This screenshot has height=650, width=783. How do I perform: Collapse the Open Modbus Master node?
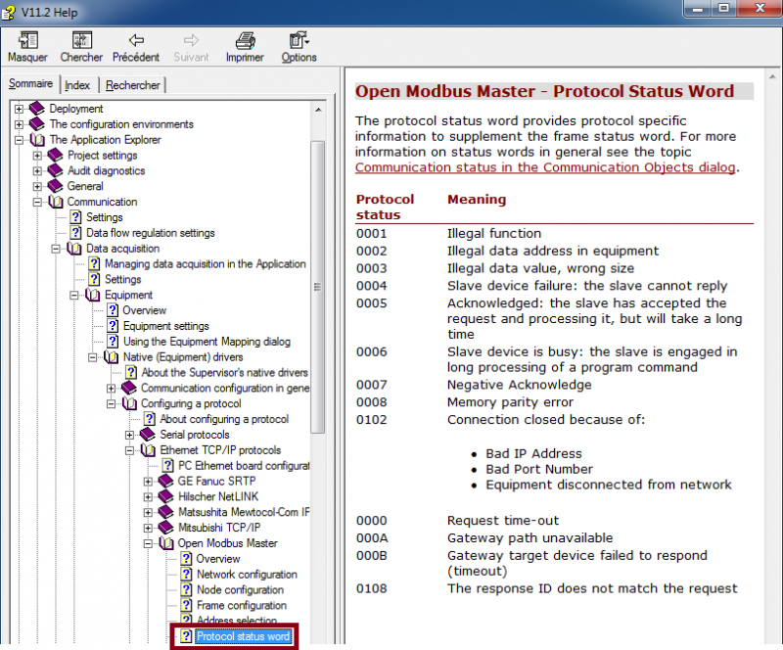(148, 543)
